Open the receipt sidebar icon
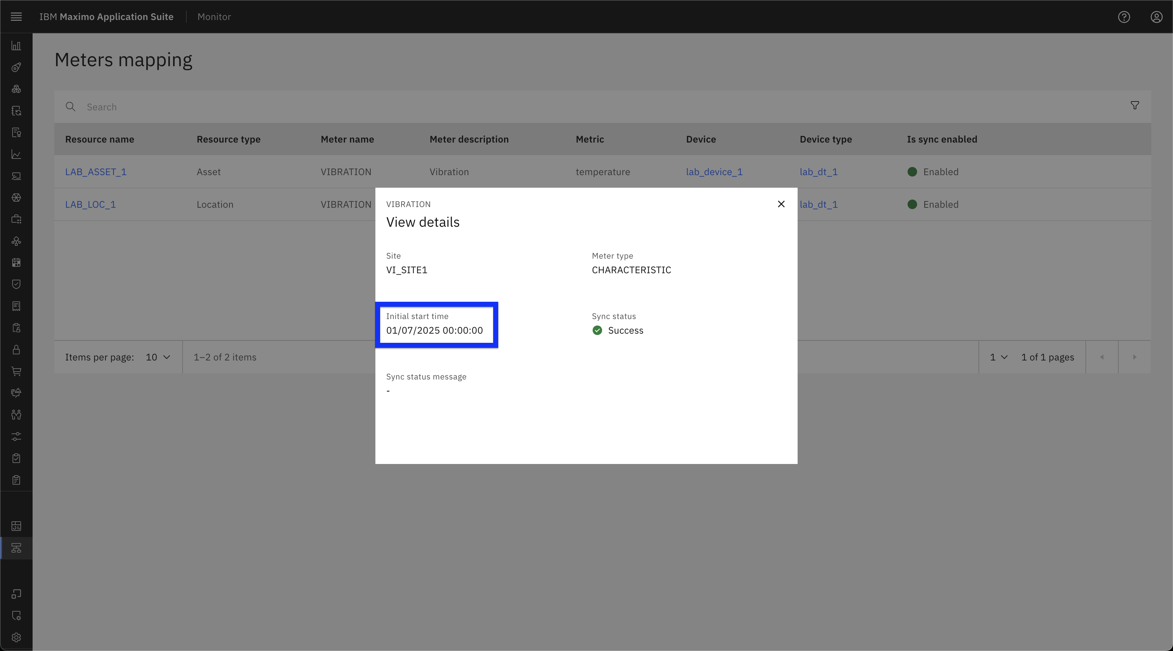Viewport: 1173px width, 651px height. [16, 306]
